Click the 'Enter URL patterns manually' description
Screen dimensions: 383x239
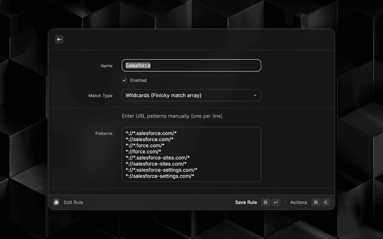point(172,116)
